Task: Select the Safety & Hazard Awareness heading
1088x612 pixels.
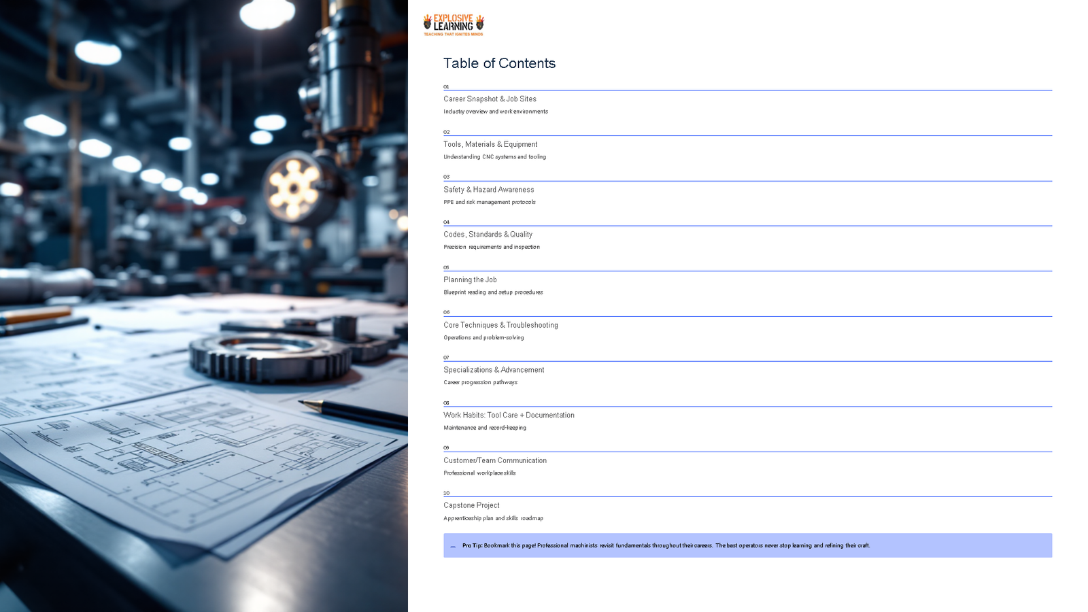Action: [x=488, y=189]
